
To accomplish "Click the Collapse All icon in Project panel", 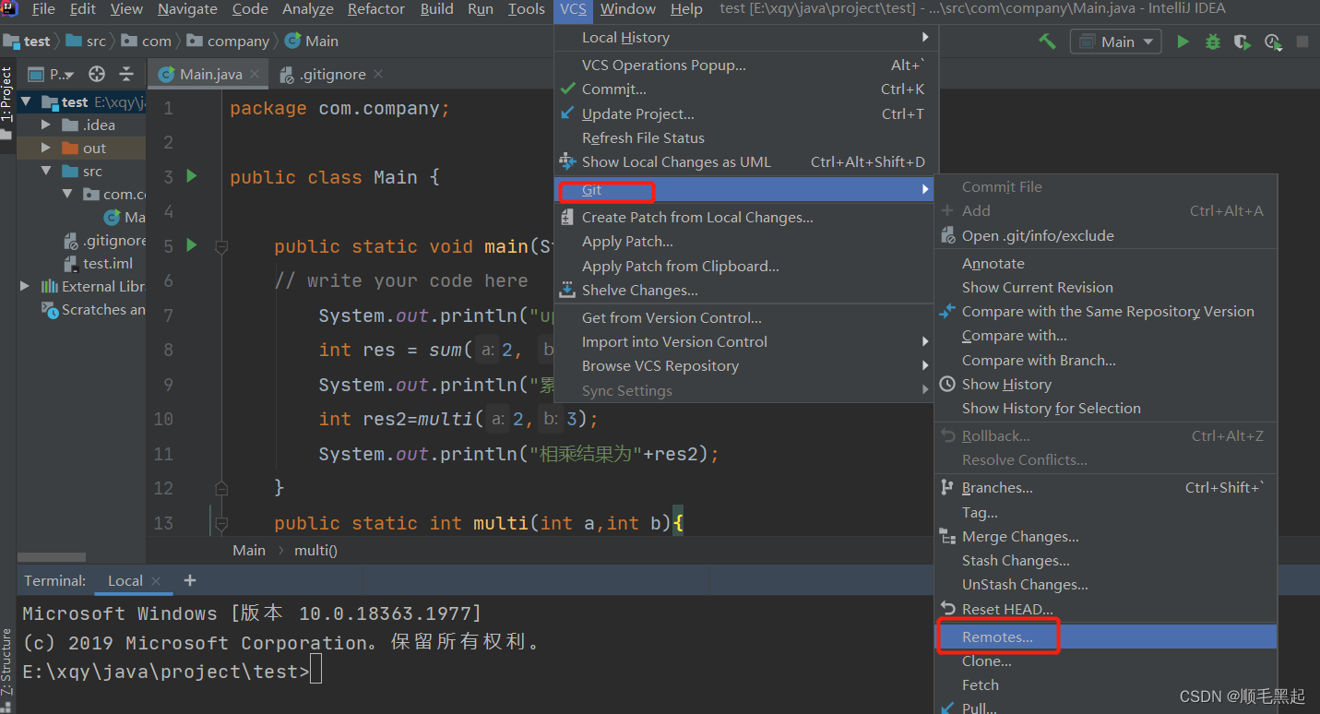I will pyautogui.click(x=126, y=75).
